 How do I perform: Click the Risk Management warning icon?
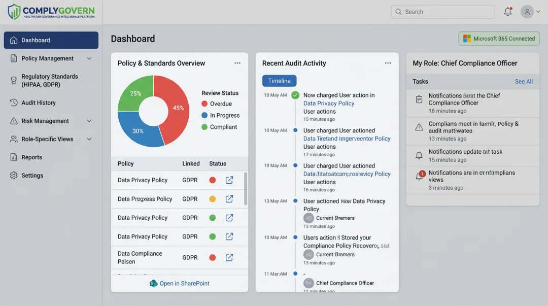click(x=14, y=121)
